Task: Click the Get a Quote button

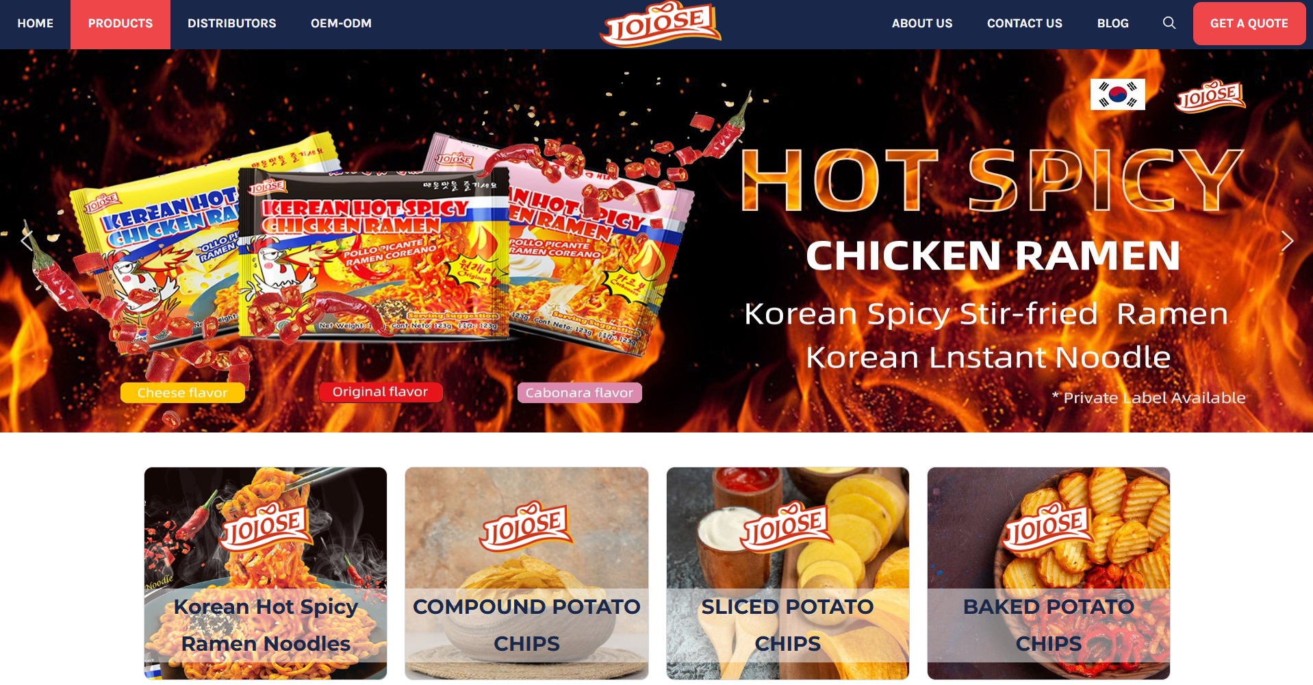Action: point(1249,24)
